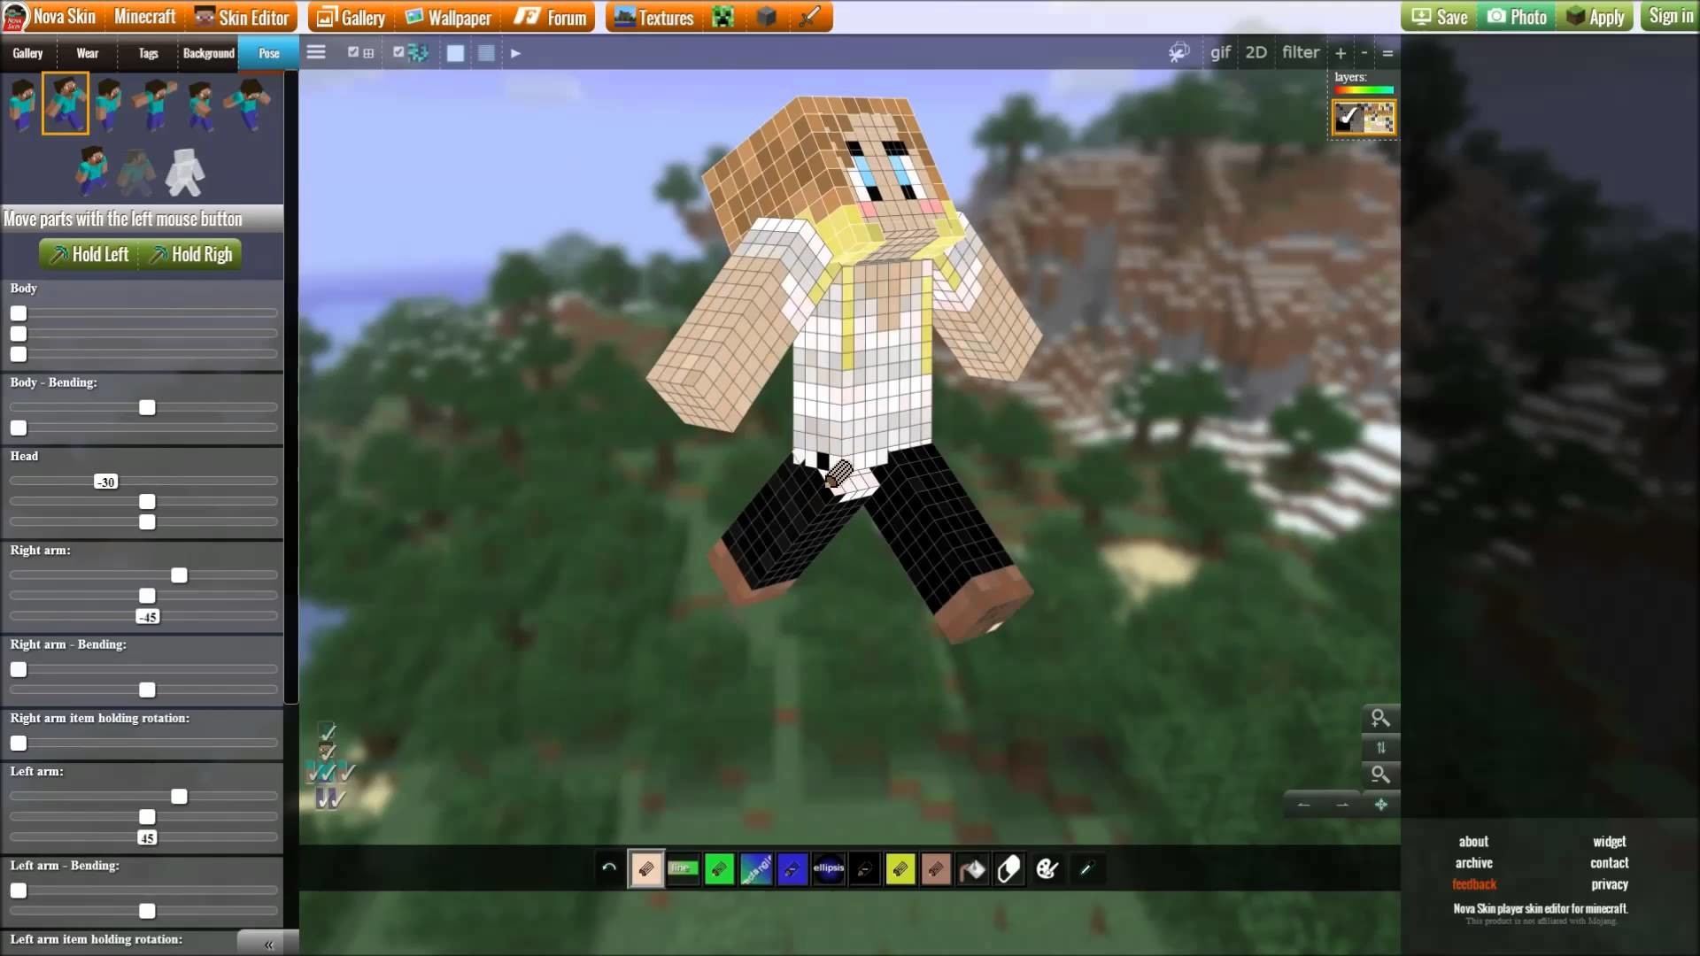Click the lower zoom out magnifier icon
Screen dimensions: 1700x956
coord(1380,775)
